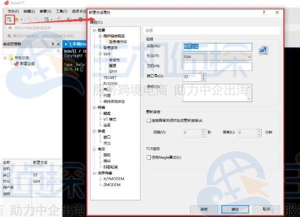This screenshot has height=217, width=300.
Task: Collapse the 所有会话 tree node
Action: [x=5, y=58]
